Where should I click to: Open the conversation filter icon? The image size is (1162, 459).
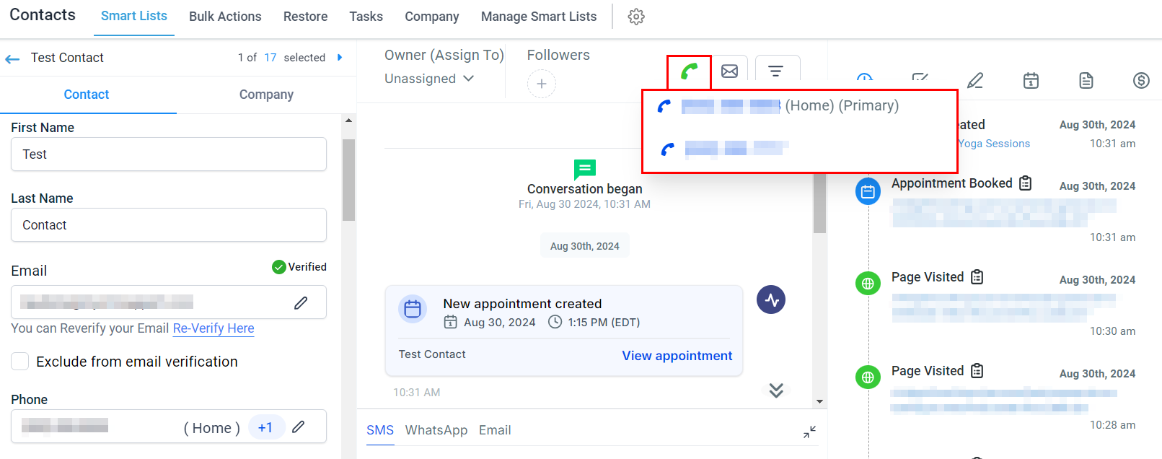775,71
